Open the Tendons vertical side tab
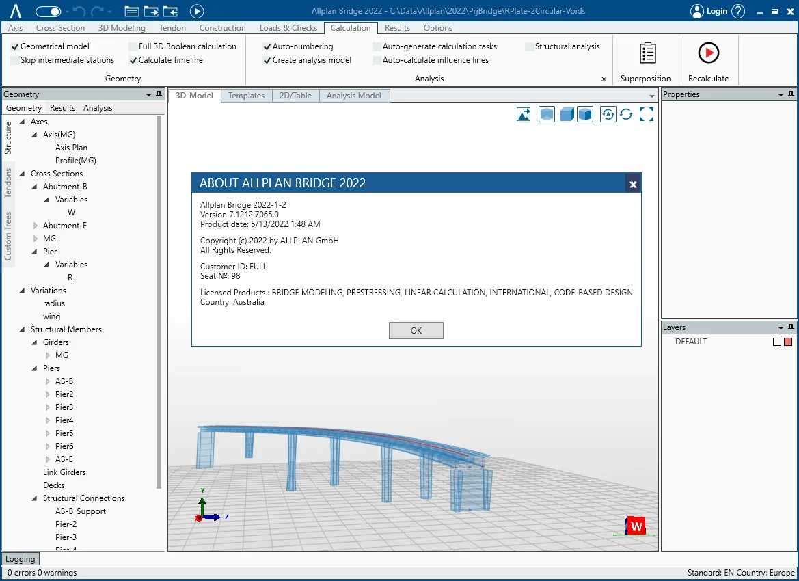Viewport: 799px width, 581px height. click(x=8, y=183)
